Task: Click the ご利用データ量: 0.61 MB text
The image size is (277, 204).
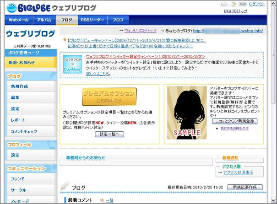Action: (32, 46)
